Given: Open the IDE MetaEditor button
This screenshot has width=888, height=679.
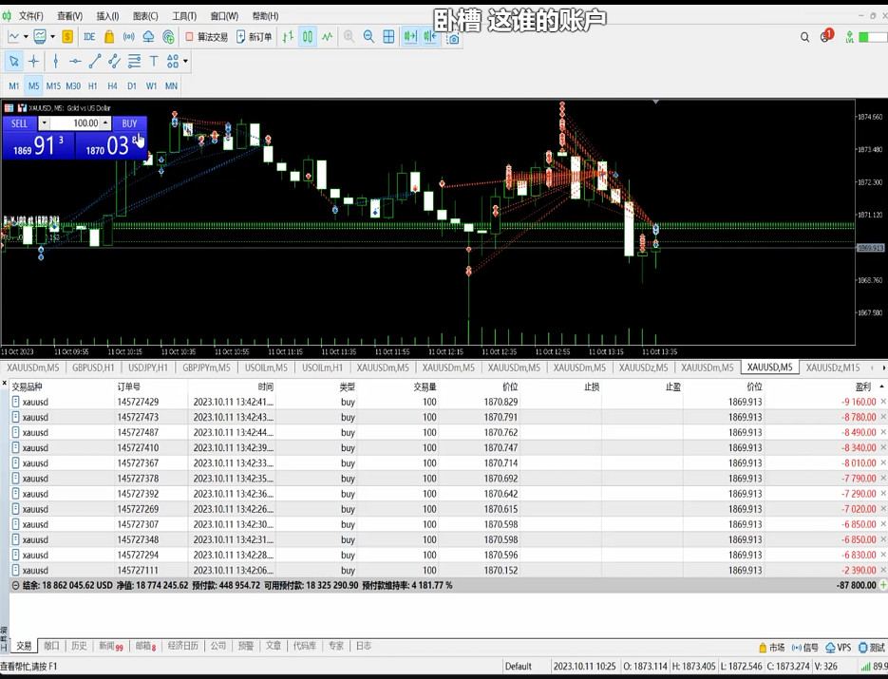Looking at the screenshot, I should click(x=89, y=37).
